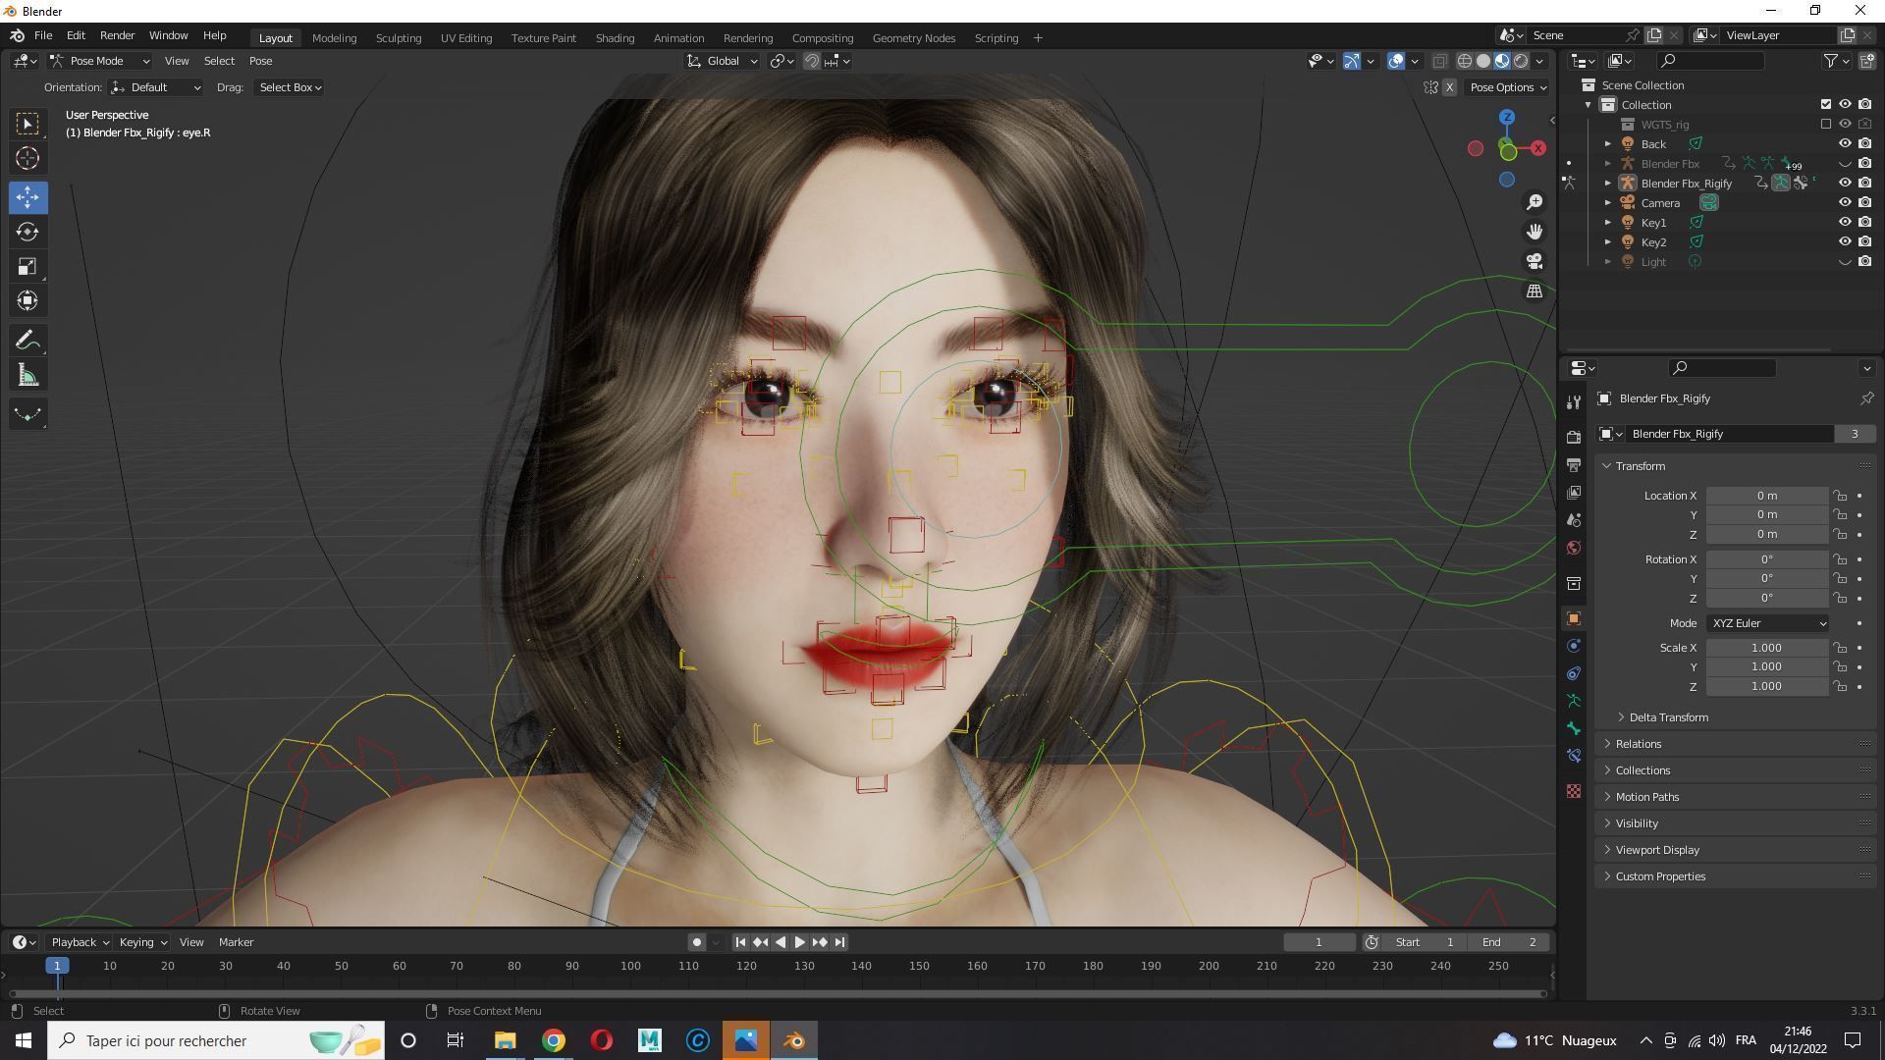Open the Pose menu in header

tap(260, 61)
